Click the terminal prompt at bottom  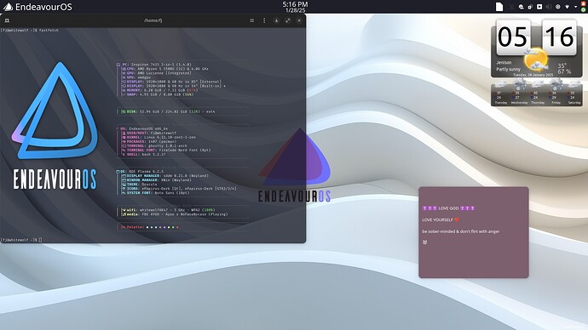pyautogui.click(x=21, y=240)
